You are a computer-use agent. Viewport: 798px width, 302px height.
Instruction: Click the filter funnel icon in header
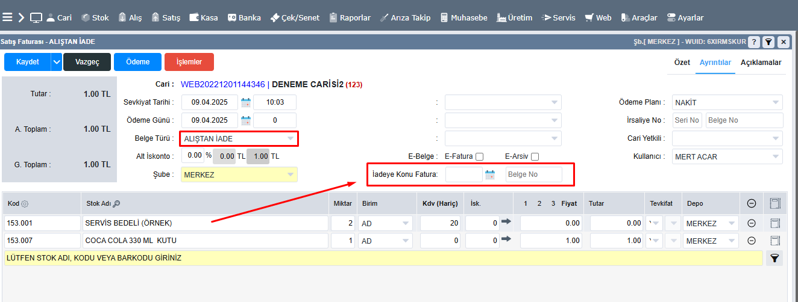(x=768, y=42)
